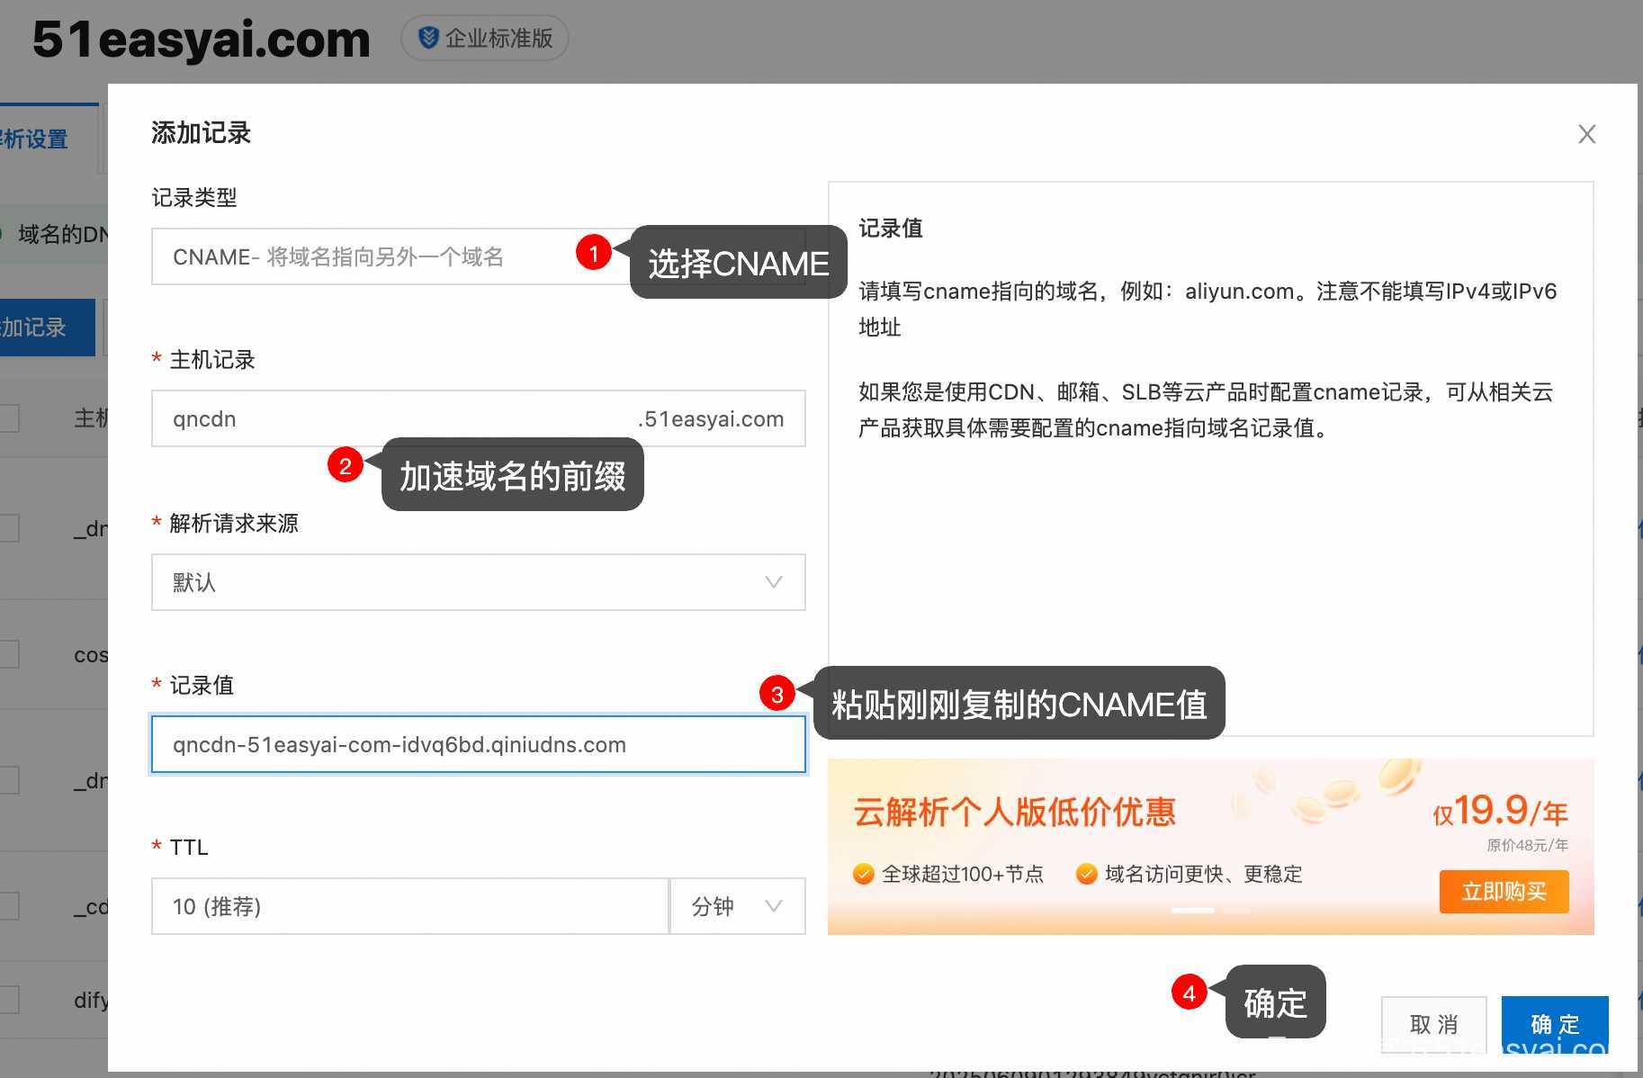Open the TTL unit 分钟 dropdown
1643x1078 pixels.
click(738, 906)
